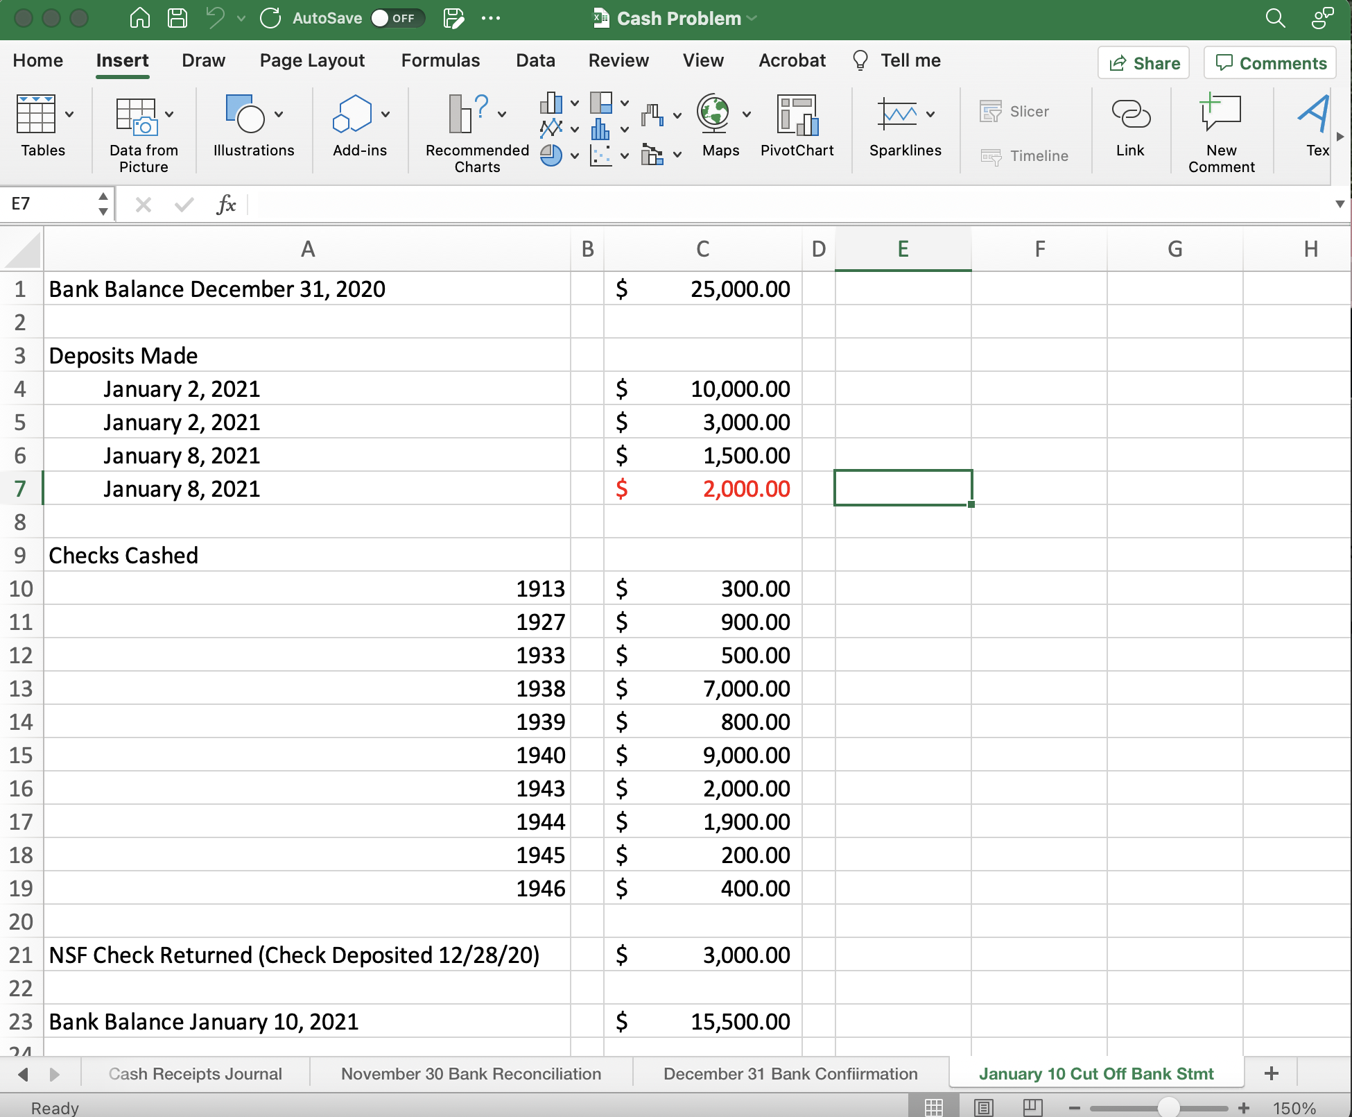Screen dimensions: 1352x1117
Task: Switch to Cash Receipts Journal sheet
Action: (195, 1074)
